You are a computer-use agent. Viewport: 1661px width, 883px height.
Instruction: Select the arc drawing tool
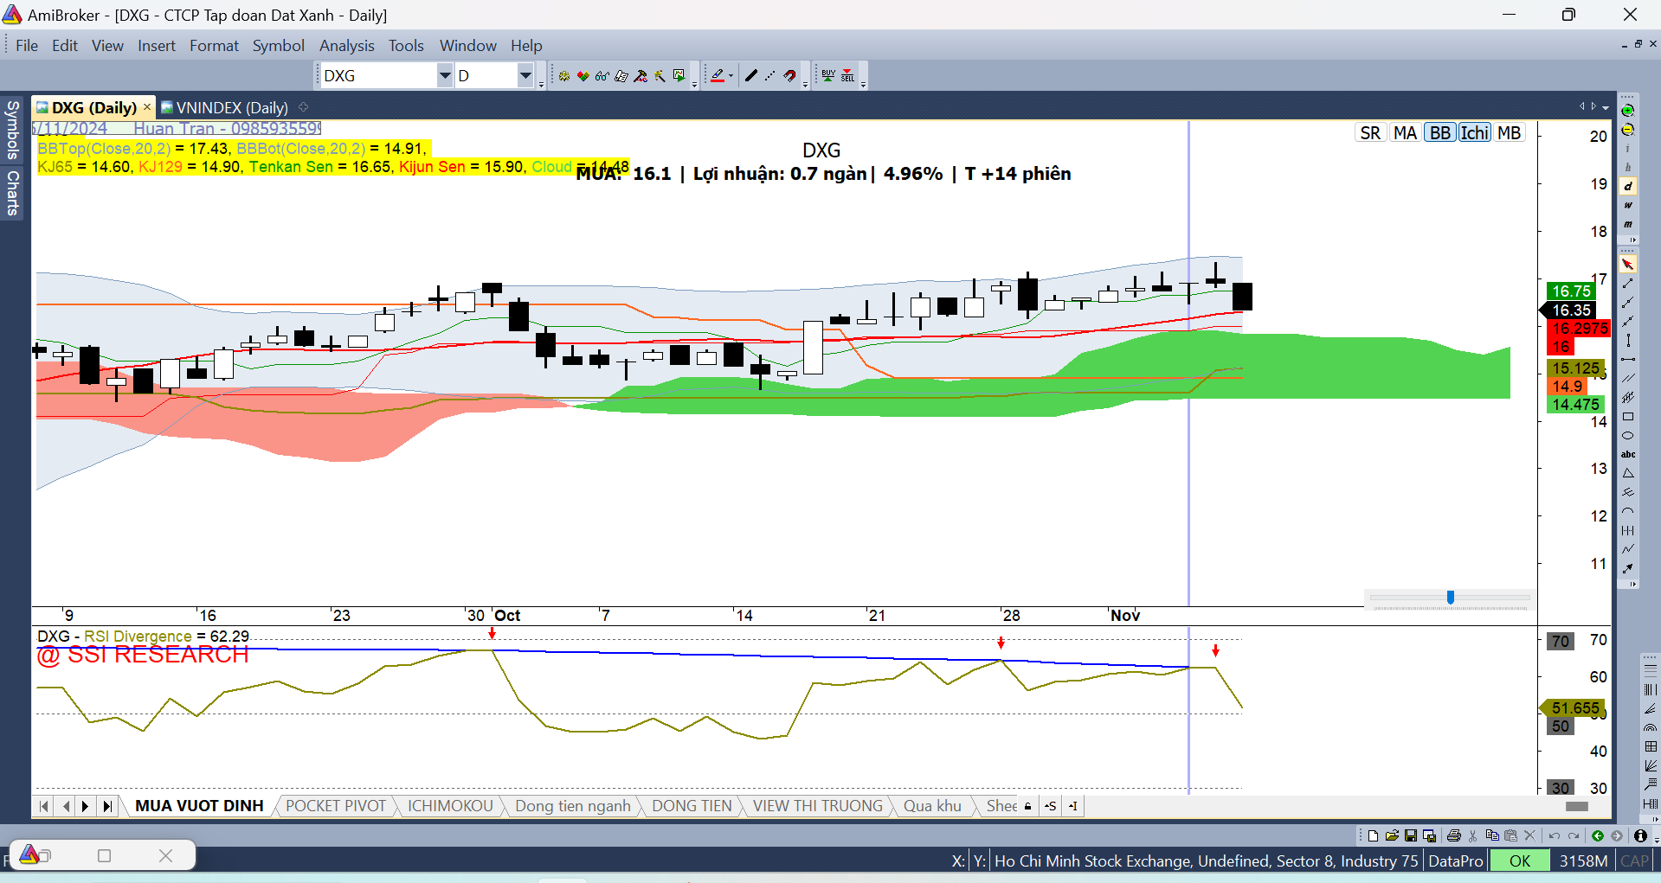(x=1628, y=511)
